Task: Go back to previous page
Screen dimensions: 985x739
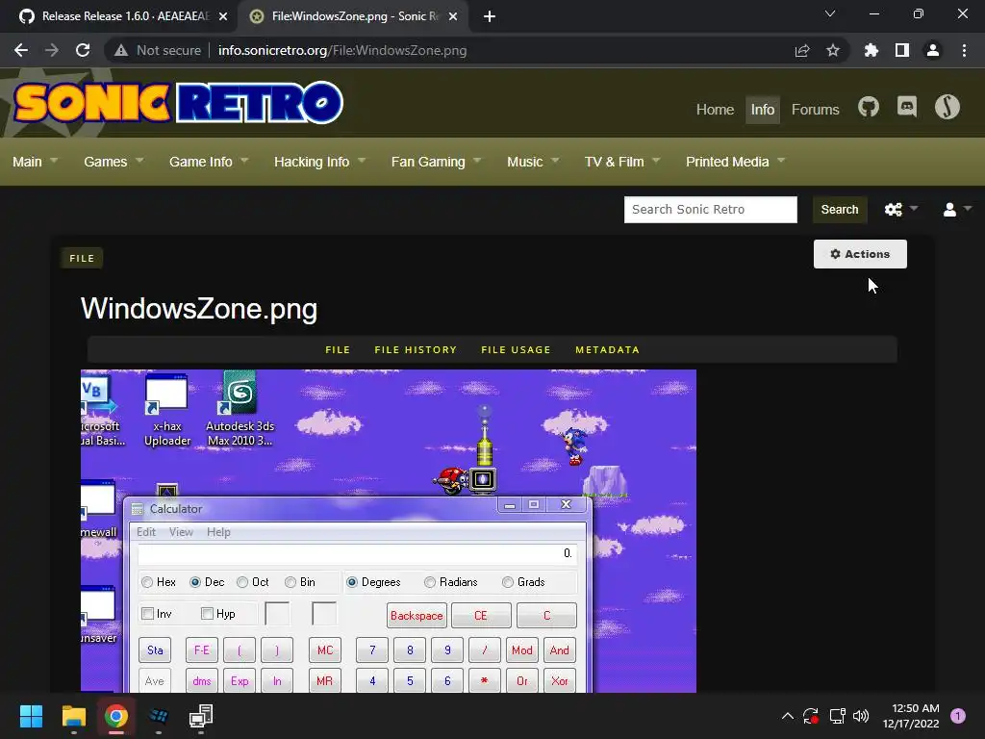Action: point(21,50)
